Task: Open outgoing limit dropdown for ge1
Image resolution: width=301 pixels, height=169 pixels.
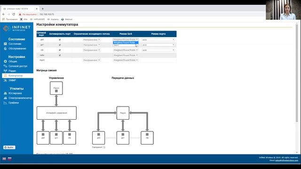Action: pos(91,45)
